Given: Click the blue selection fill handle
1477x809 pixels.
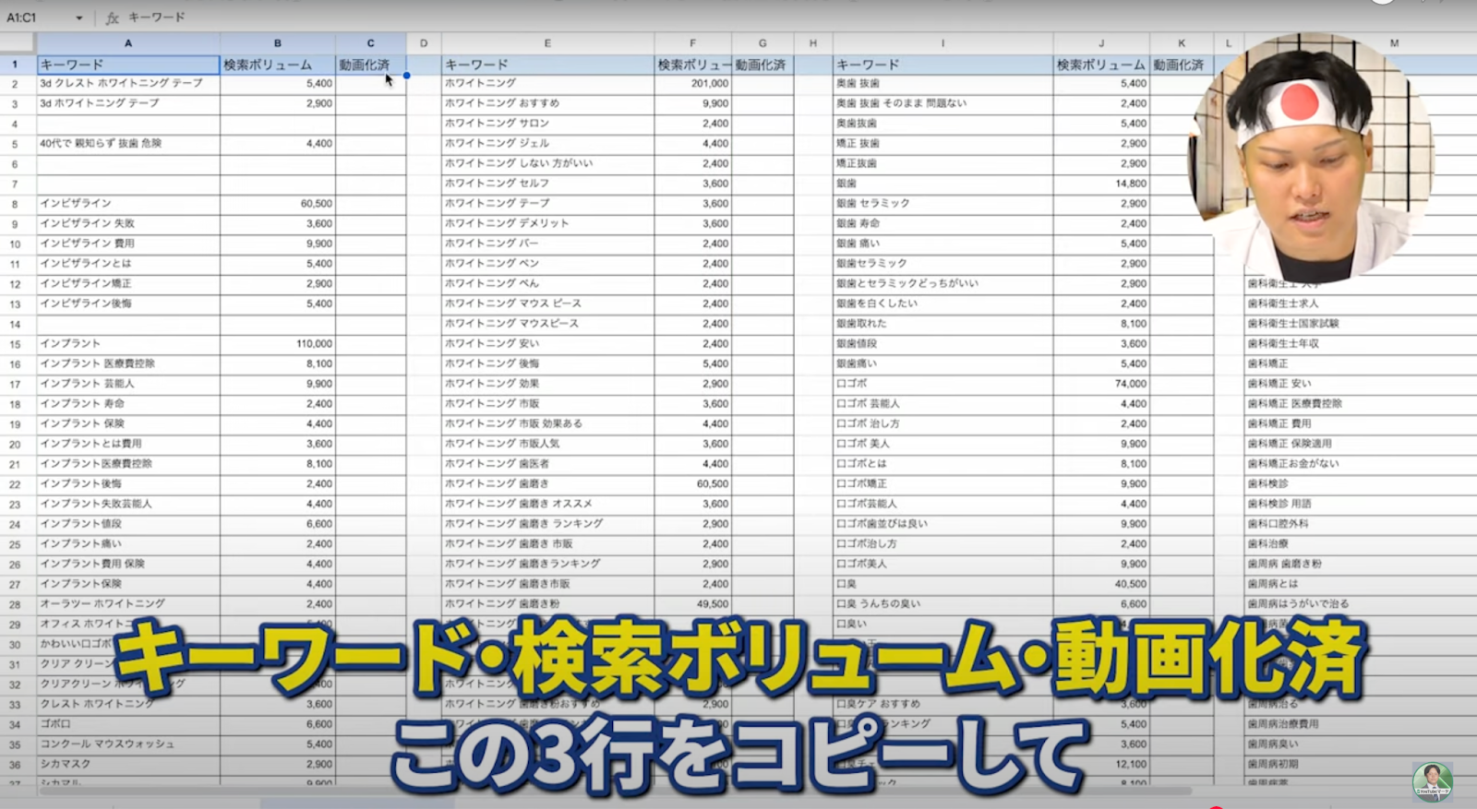Looking at the screenshot, I should click(x=406, y=75).
